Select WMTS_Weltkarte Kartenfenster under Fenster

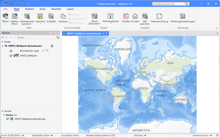tap(30, 119)
